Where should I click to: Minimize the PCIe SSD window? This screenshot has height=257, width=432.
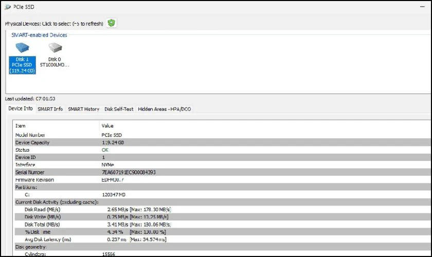pos(422,7)
